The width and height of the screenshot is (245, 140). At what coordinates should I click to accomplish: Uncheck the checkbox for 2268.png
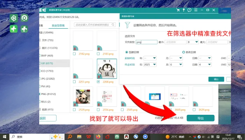click(x=98, y=82)
